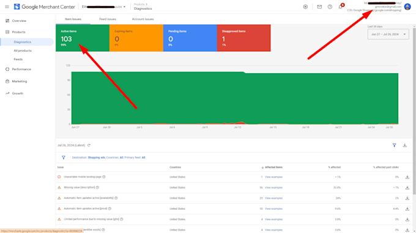Viewport: 416px width, 233px height.
Task: Download Unavailable mobile landing page issue
Action: 407,177
